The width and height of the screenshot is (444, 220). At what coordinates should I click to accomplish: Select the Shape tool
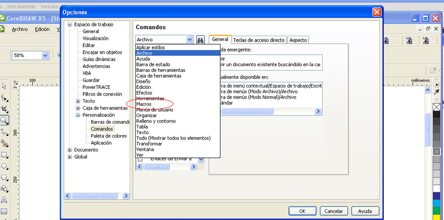(x=4, y=99)
